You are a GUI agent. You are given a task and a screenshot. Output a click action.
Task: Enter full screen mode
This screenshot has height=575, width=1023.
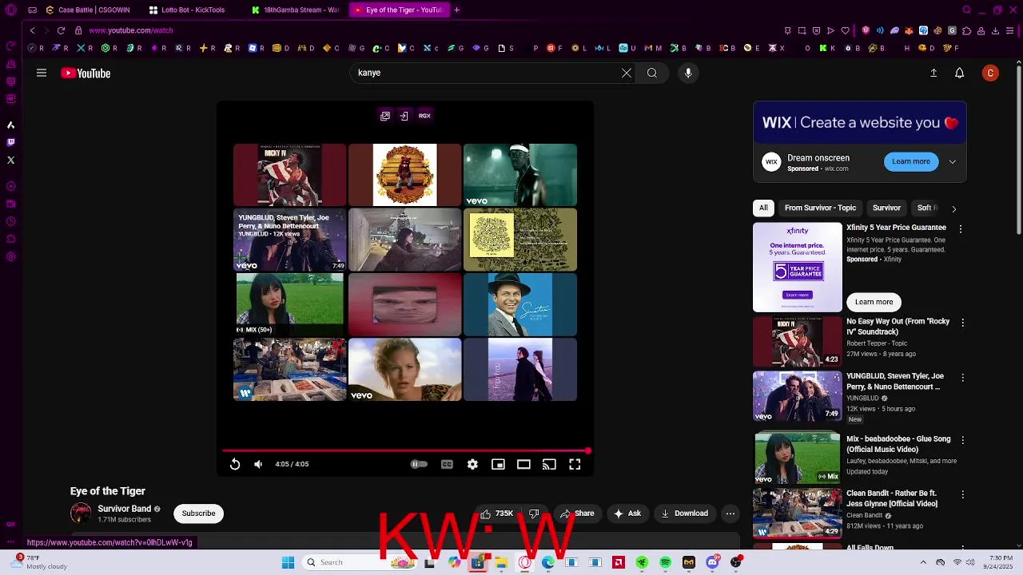coord(575,464)
